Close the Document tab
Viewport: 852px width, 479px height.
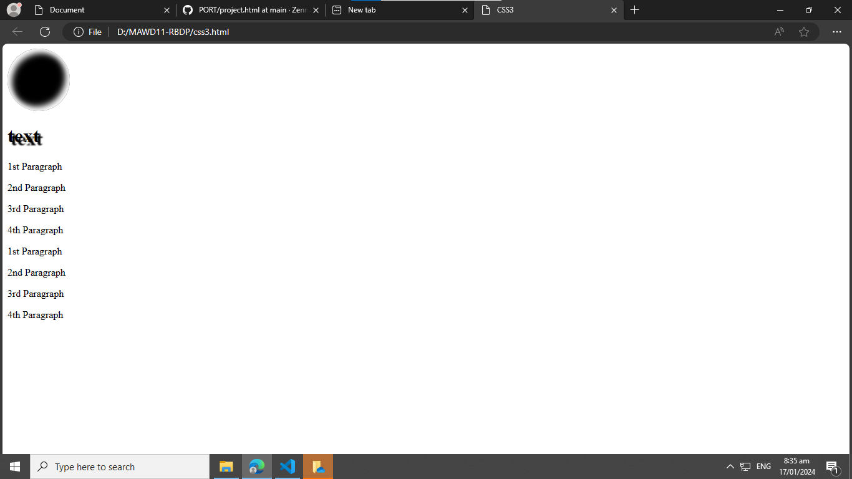[167, 10]
